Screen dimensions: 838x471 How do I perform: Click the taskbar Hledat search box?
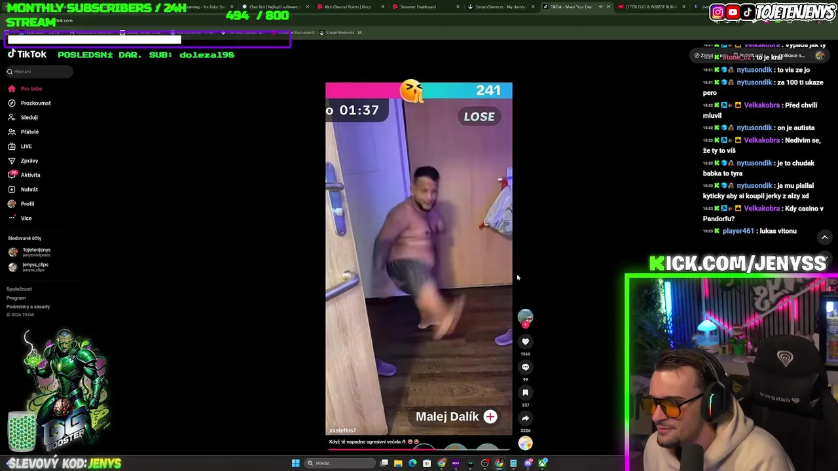point(340,463)
